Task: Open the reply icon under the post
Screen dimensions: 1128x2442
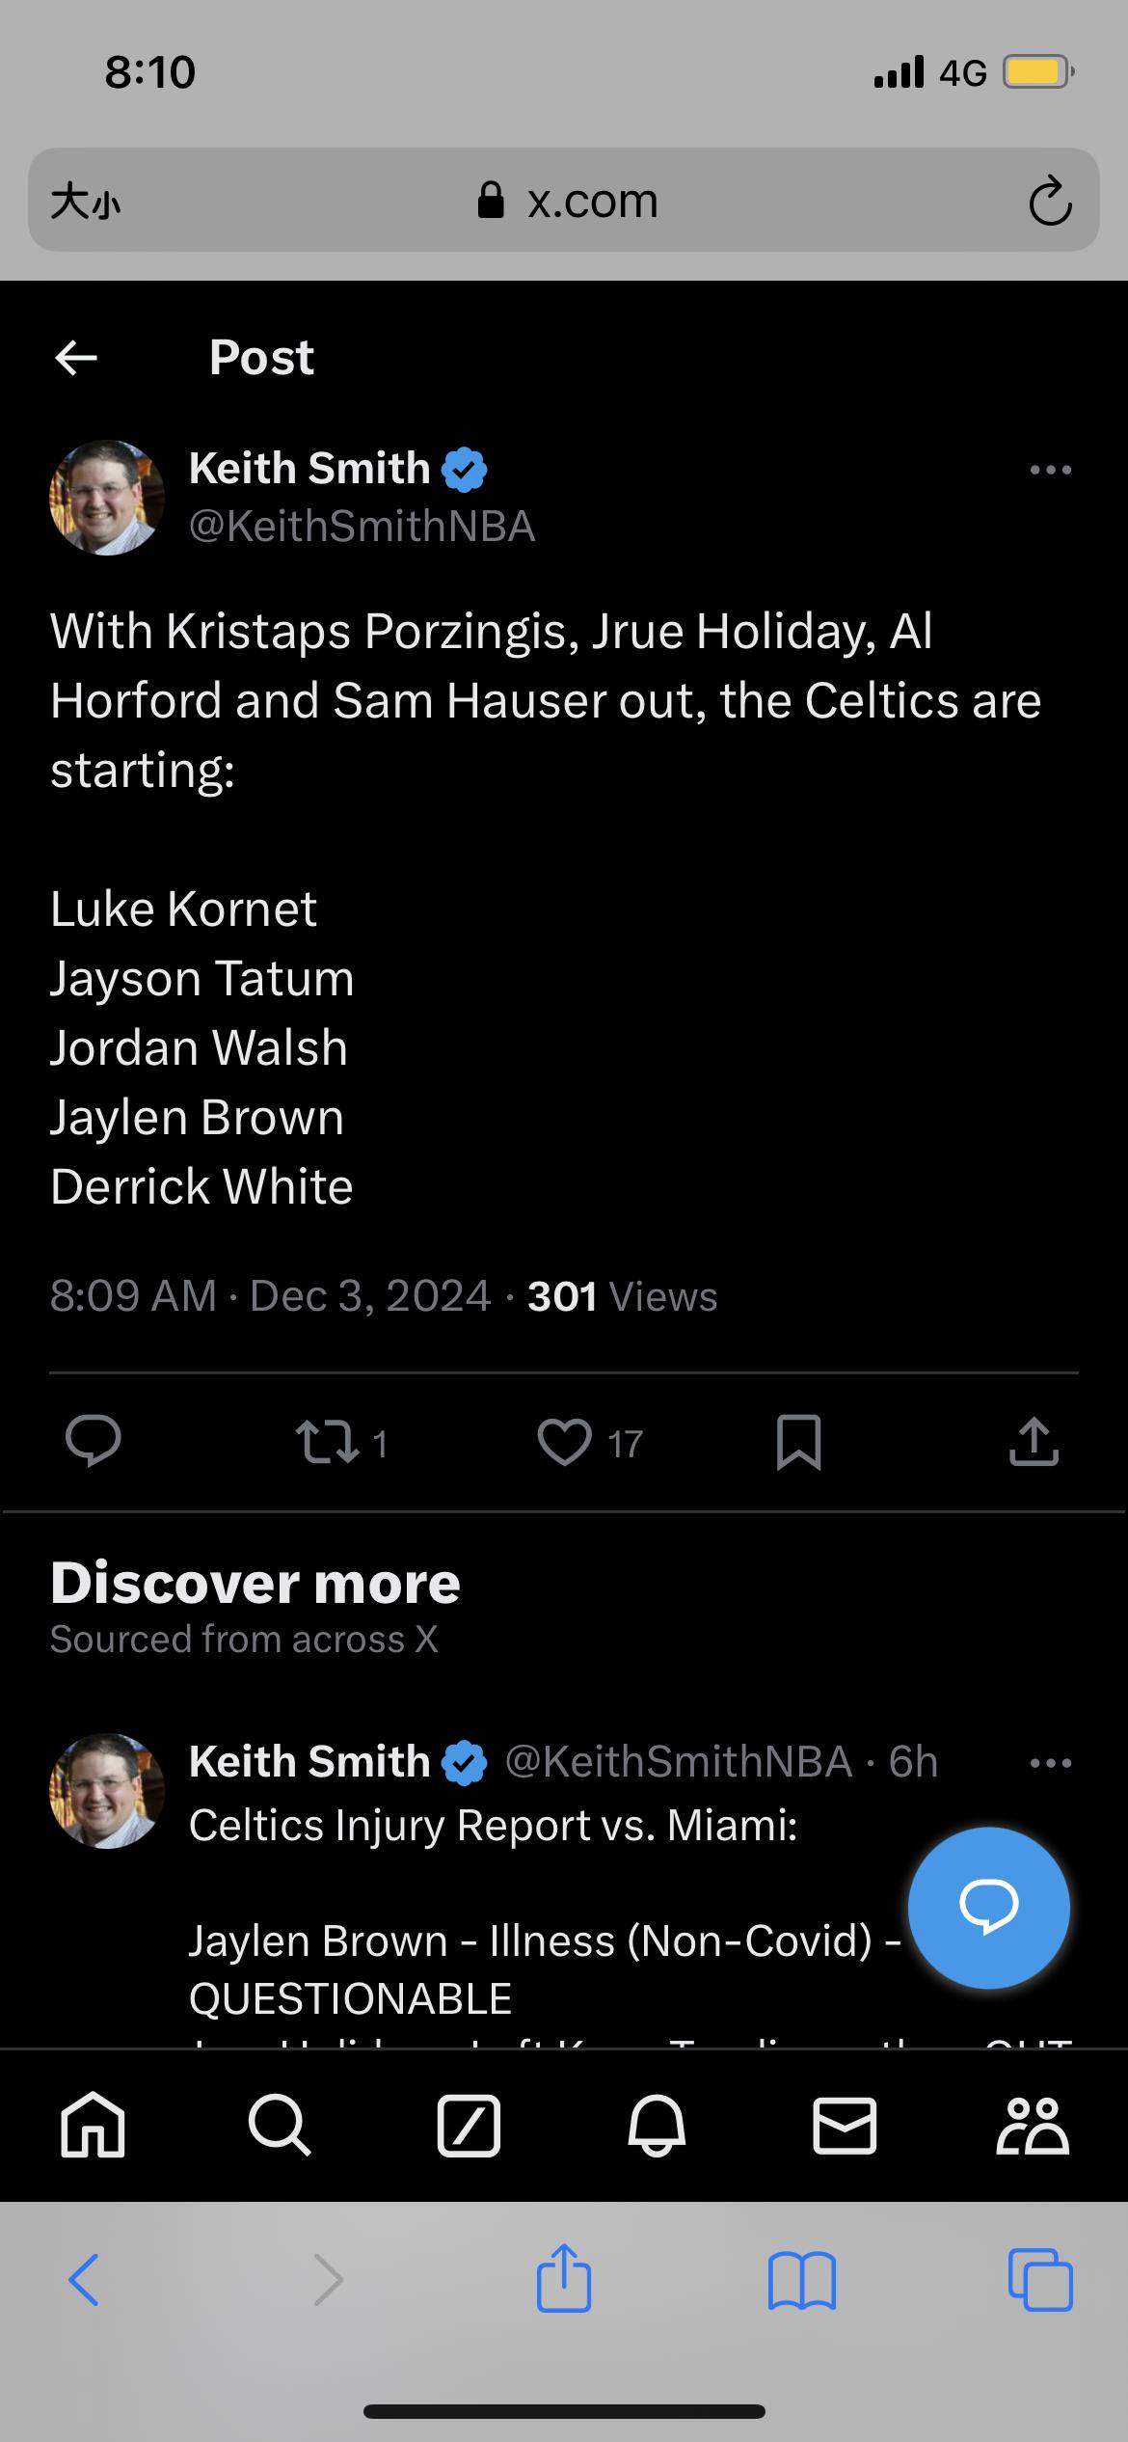Action: 93,1442
